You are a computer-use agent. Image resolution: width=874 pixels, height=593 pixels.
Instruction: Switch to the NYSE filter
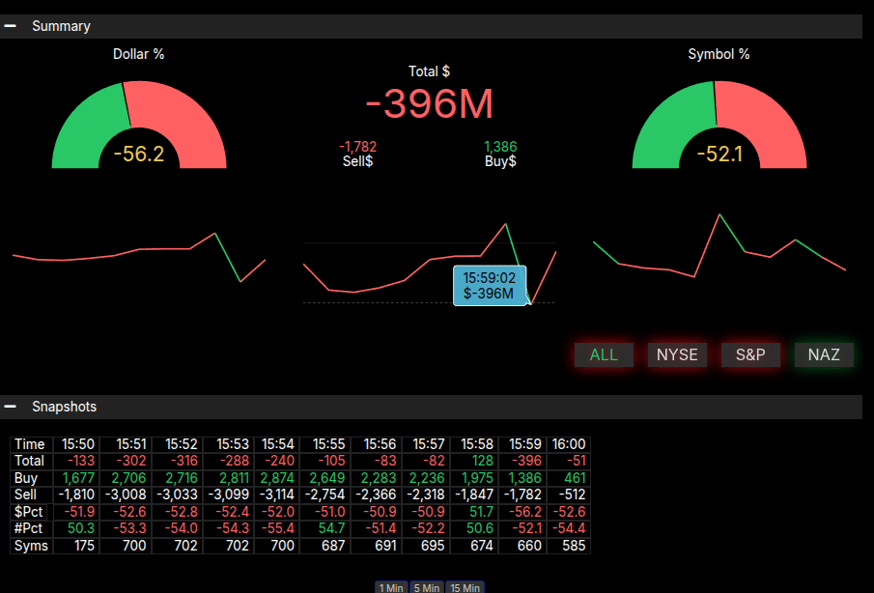pos(677,354)
